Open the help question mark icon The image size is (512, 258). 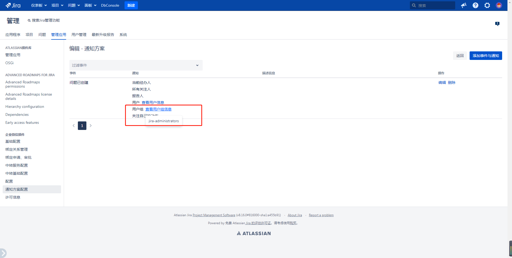(475, 5)
